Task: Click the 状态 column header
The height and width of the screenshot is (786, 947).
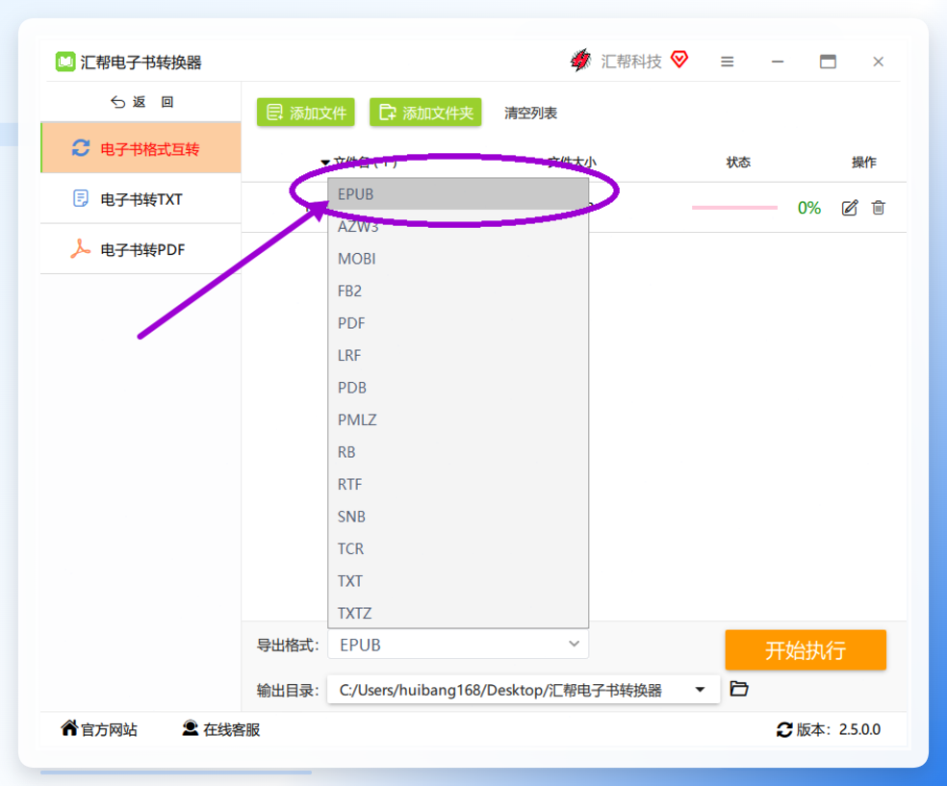Action: (x=738, y=162)
